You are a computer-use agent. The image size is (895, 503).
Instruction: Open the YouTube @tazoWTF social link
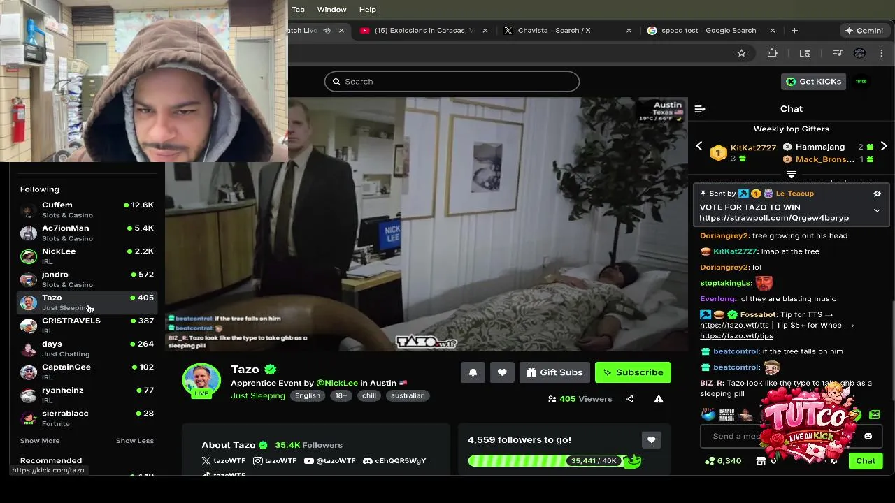point(330,461)
